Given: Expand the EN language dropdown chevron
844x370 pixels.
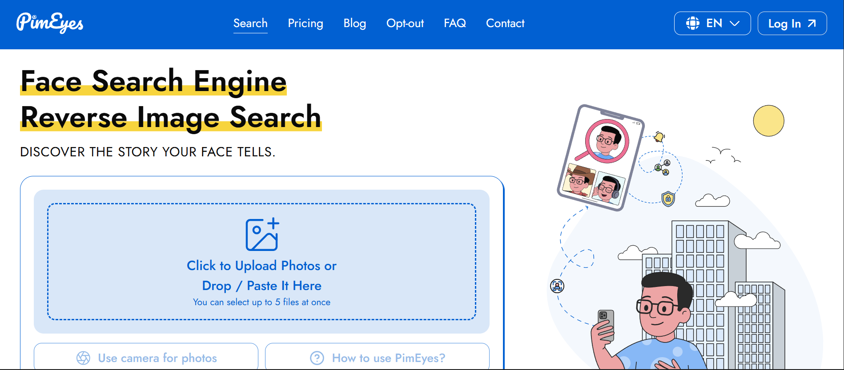Looking at the screenshot, I should (x=735, y=24).
